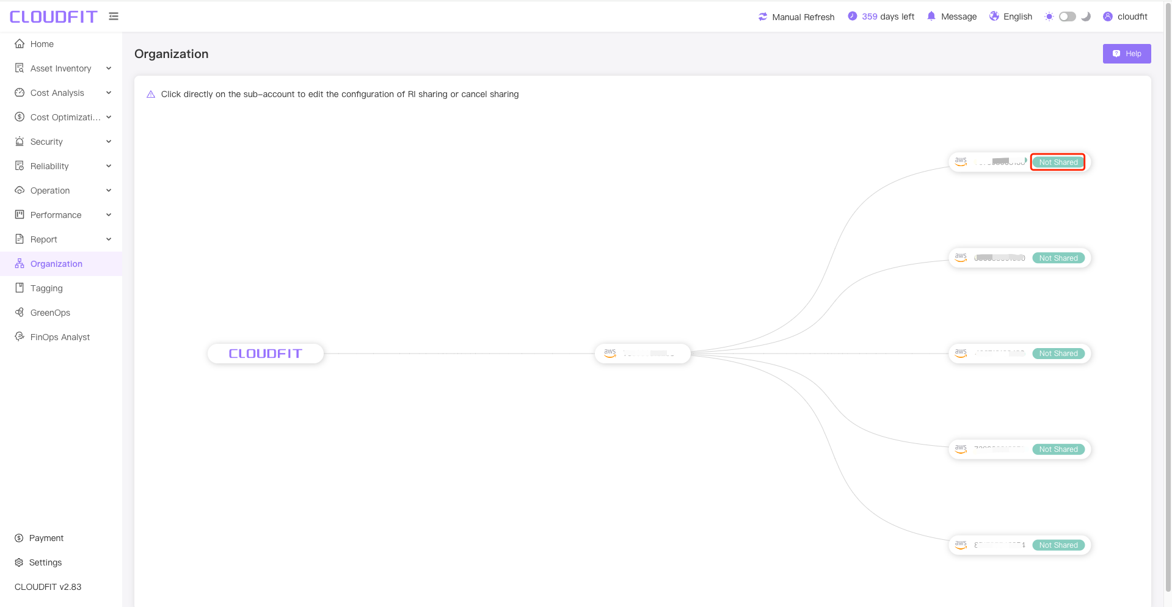This screenshot has height=607, width=1172.
Task: Select the central AWS master account node
Action: click(x=642, y=354)
